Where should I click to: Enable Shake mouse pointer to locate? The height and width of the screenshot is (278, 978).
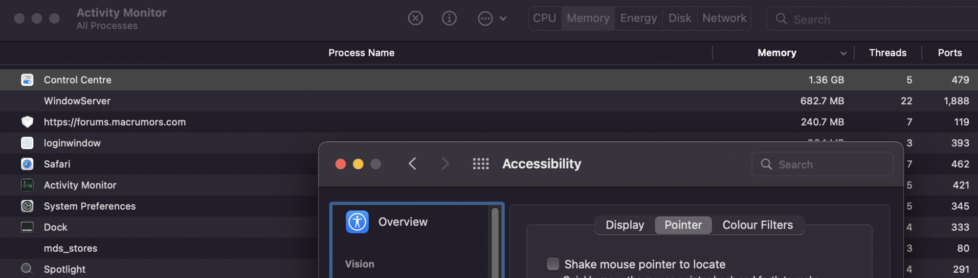553,264
